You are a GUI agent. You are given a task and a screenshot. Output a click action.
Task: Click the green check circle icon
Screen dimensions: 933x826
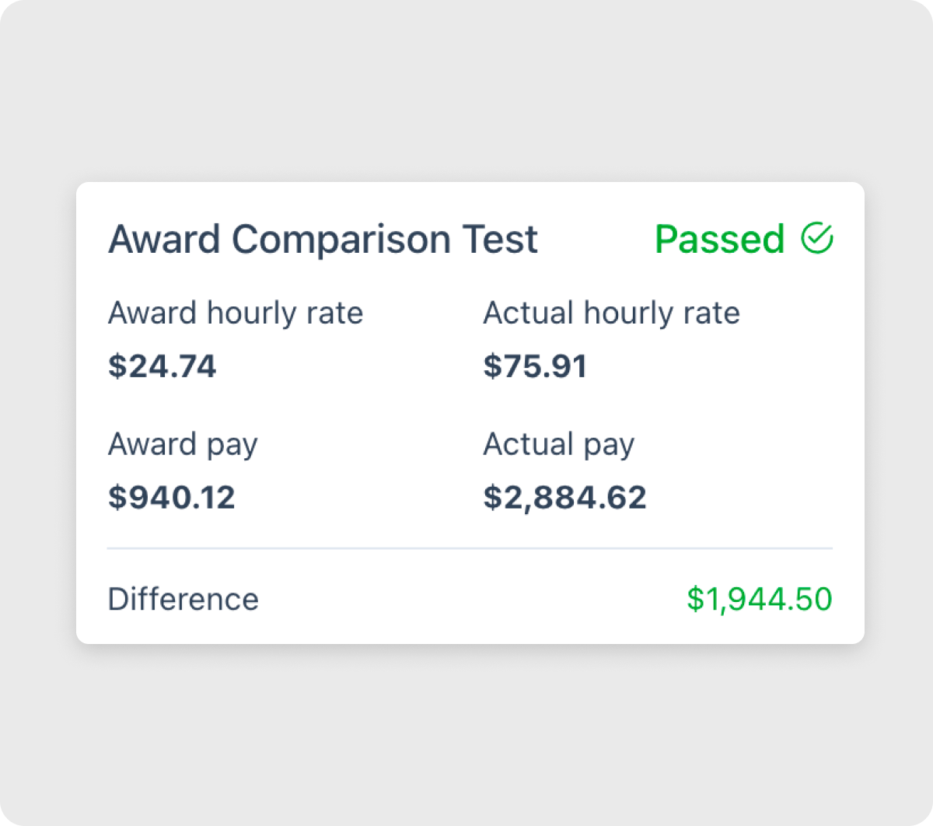817,238
